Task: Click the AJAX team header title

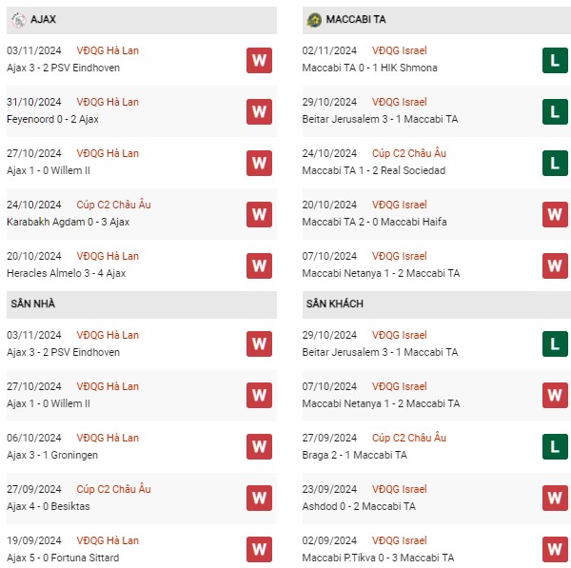Action: tap(43, 19)
